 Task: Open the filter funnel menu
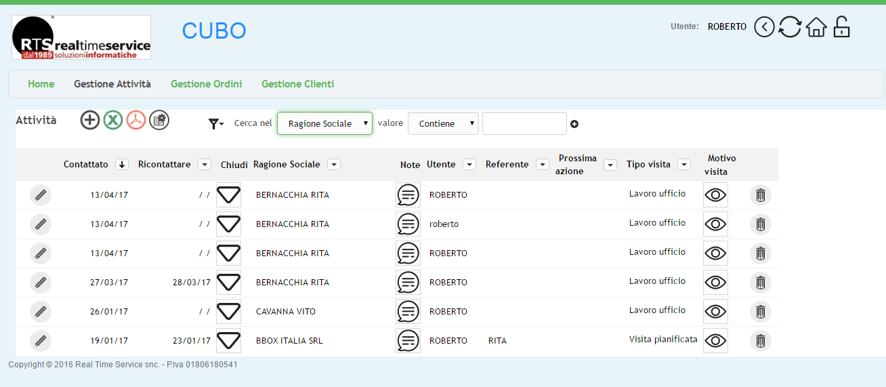pos(216,123)
